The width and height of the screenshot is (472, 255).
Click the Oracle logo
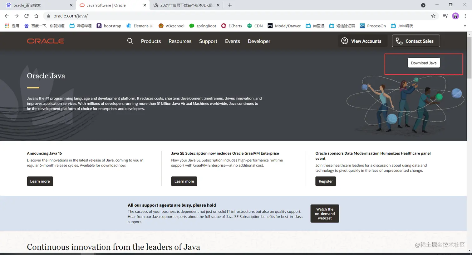[x=46, y=41]
